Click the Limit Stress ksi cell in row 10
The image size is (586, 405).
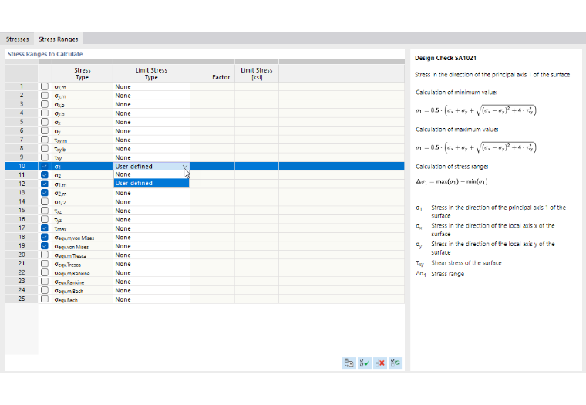257,167
